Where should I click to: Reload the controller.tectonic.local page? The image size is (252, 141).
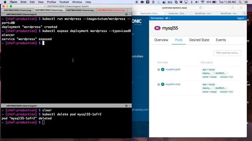click(x=200, y=8)
